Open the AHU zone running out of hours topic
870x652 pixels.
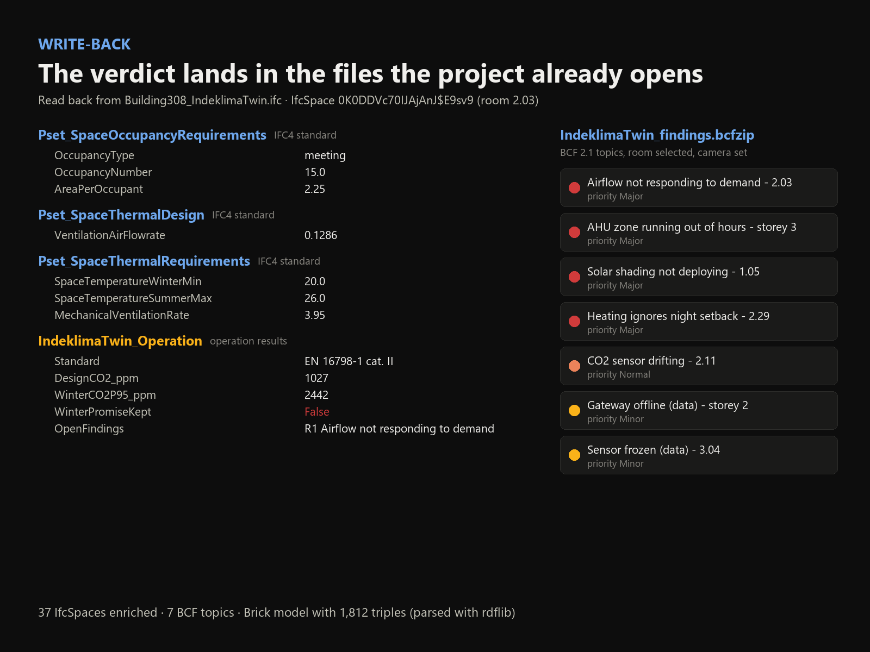click(x=699, y=232)
